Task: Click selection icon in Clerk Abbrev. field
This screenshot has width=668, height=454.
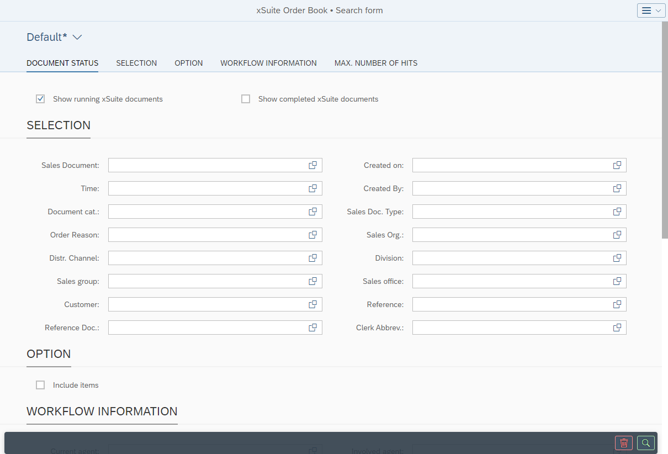Action: [x=617, y=328]
